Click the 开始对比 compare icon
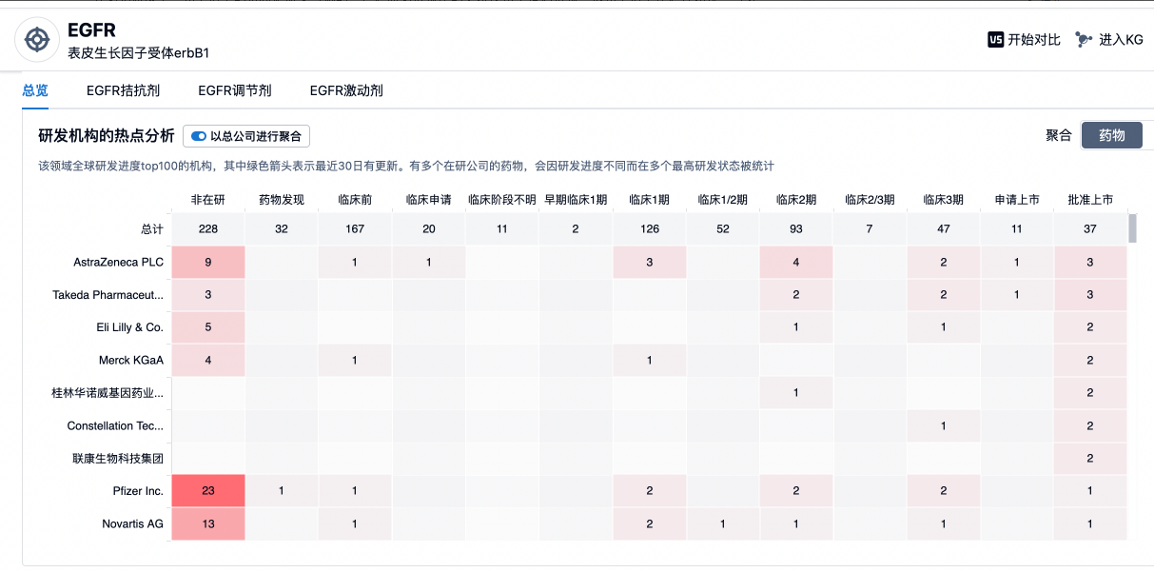The height and width of the screenshot is (572, 1154). point(996,40)
